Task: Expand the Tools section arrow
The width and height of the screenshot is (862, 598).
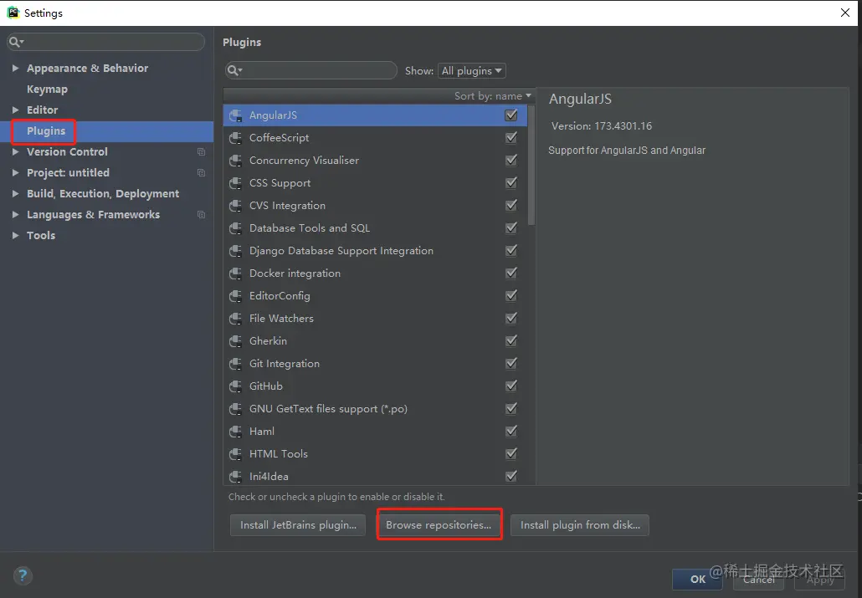Action: coord(15,235)
